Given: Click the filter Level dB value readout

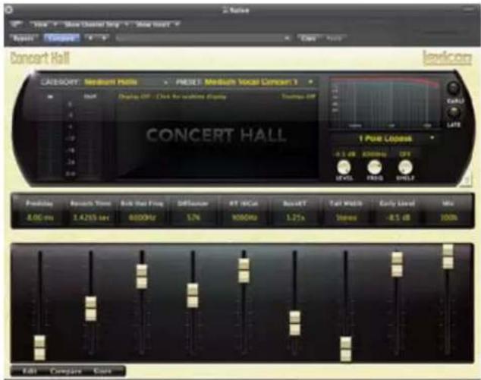Looking at the screenshot, I should click(x=344, y=154).
